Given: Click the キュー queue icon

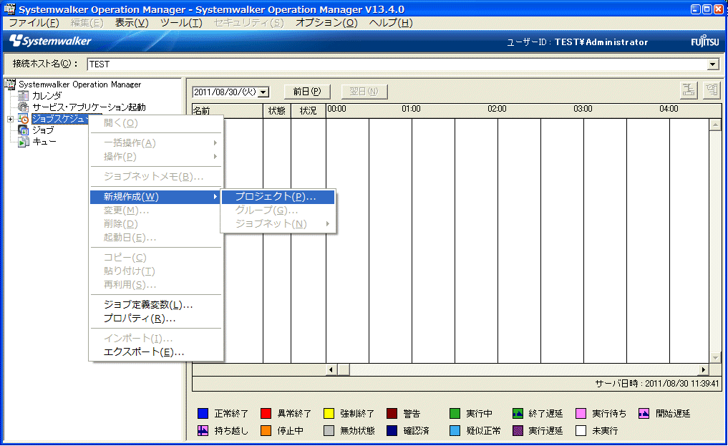Looking at the screenshot, I should tap(23, 142).
